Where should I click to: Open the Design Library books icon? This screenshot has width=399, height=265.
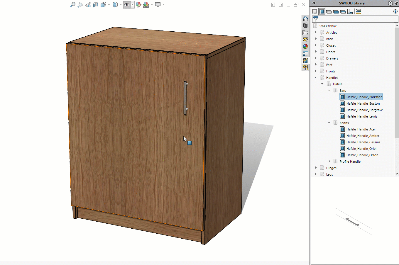tap(305, 25)
